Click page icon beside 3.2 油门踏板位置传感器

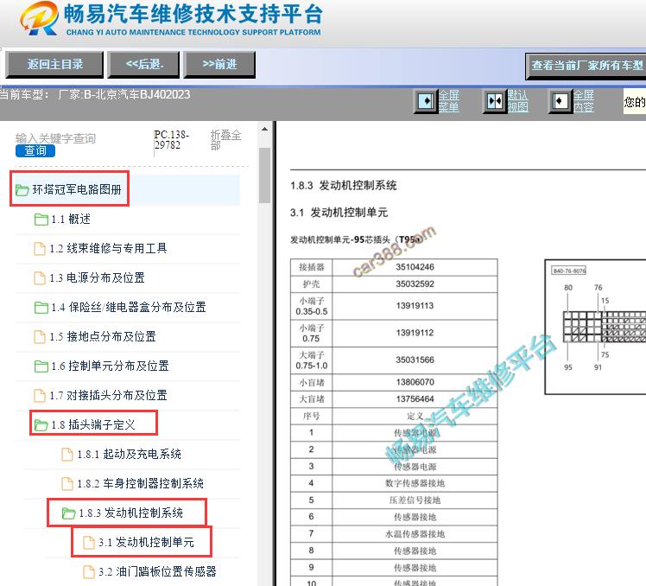pos(89,572)
